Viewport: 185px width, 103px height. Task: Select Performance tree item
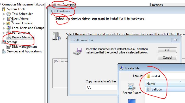pyautogui.click(x=21, y=33)
